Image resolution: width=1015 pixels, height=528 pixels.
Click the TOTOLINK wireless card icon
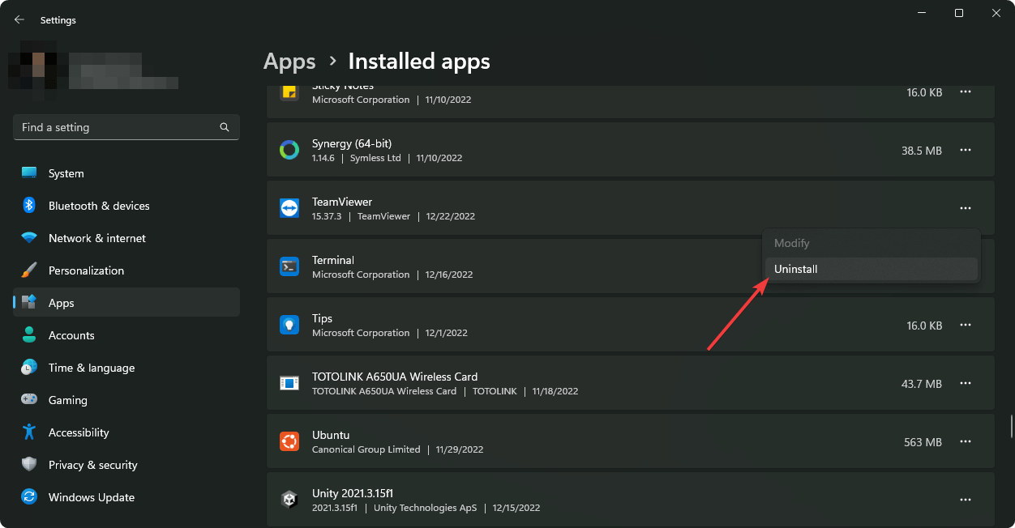point(289,383)
